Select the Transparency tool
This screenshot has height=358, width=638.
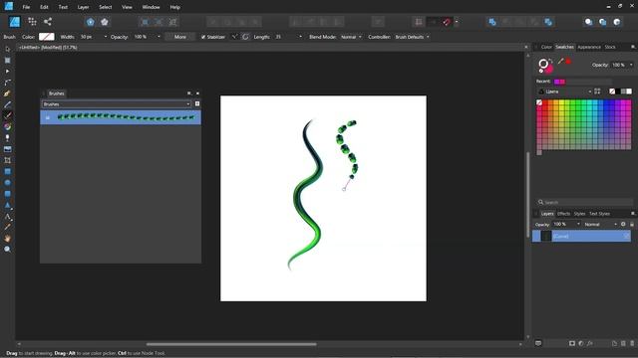7,138
